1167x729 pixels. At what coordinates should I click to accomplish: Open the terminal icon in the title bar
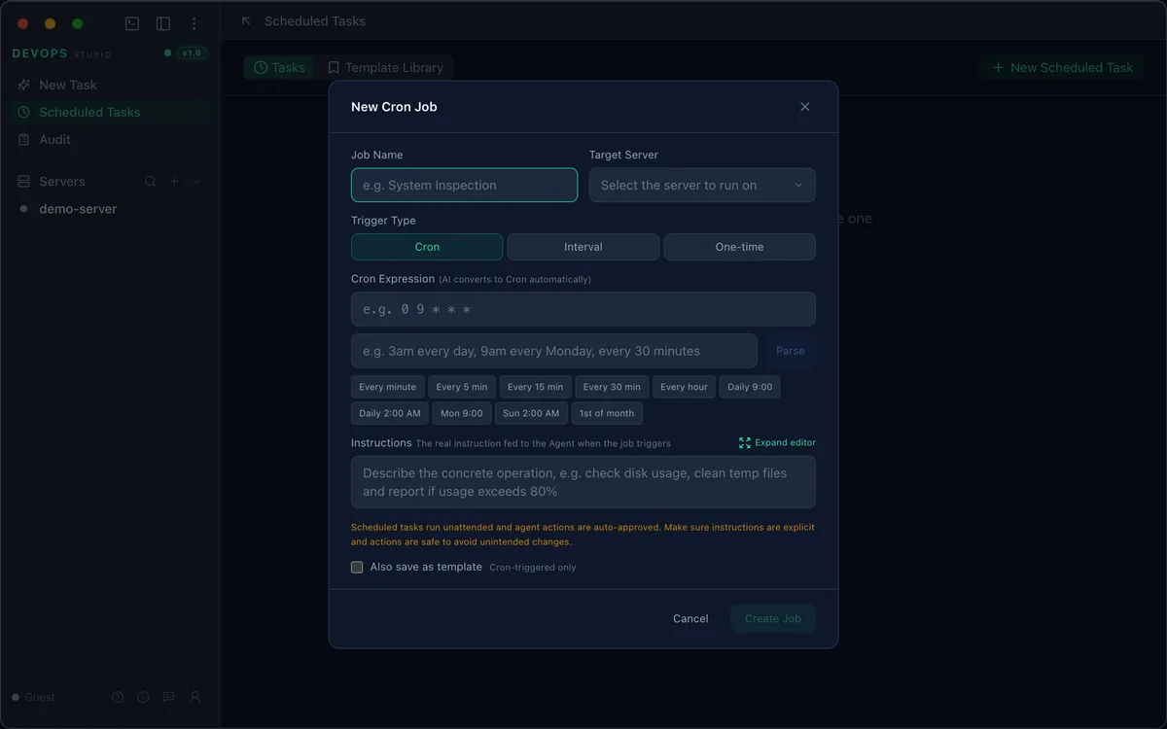coord(132,23)
